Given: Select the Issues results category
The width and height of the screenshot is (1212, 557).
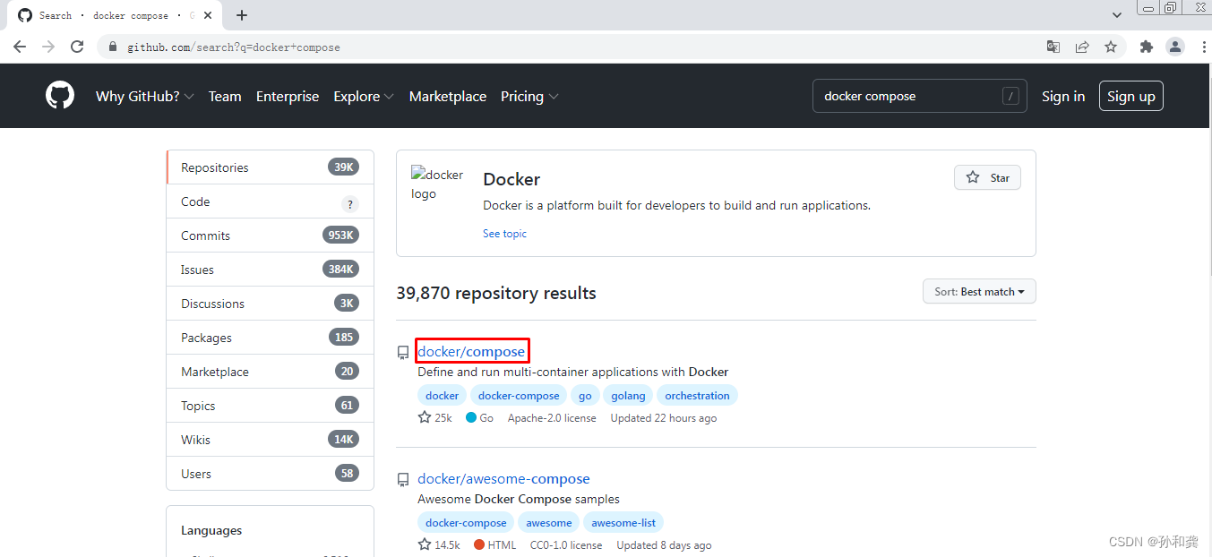Looking at the screenshot, I should click(270, 270).
